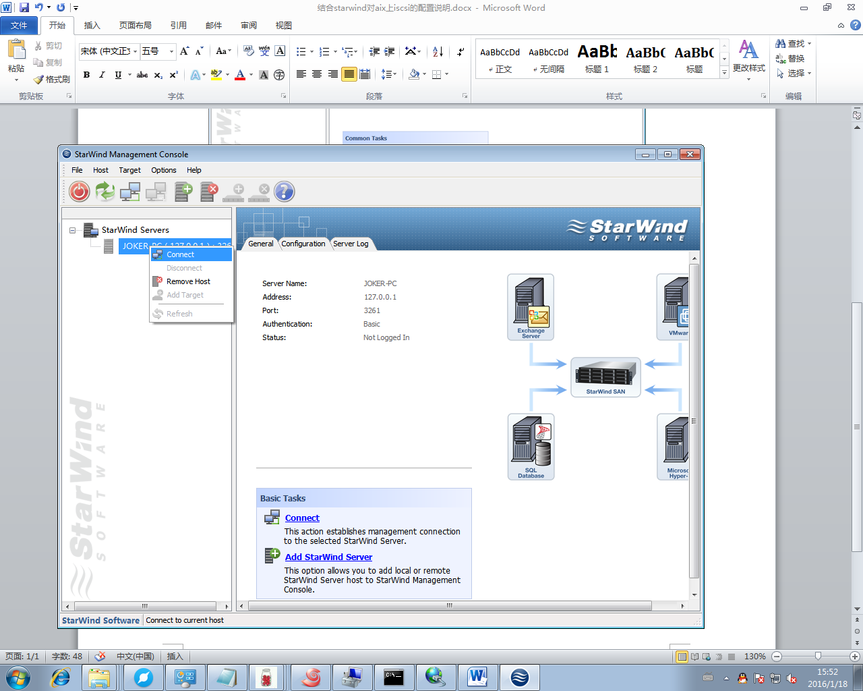Open change case (Aa) dropdown
Image resolution: width=863 pixels, height=691 pixels.
coord(223,51)
